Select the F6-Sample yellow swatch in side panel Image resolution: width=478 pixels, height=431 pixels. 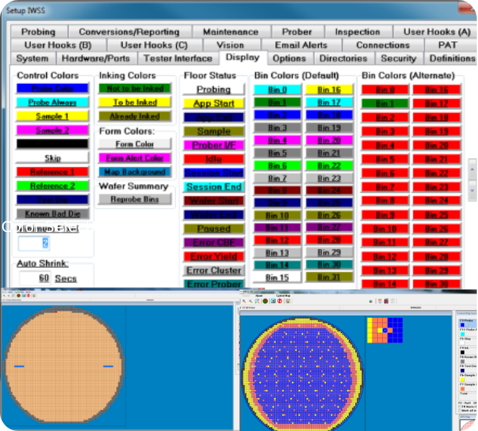(462, 379)
